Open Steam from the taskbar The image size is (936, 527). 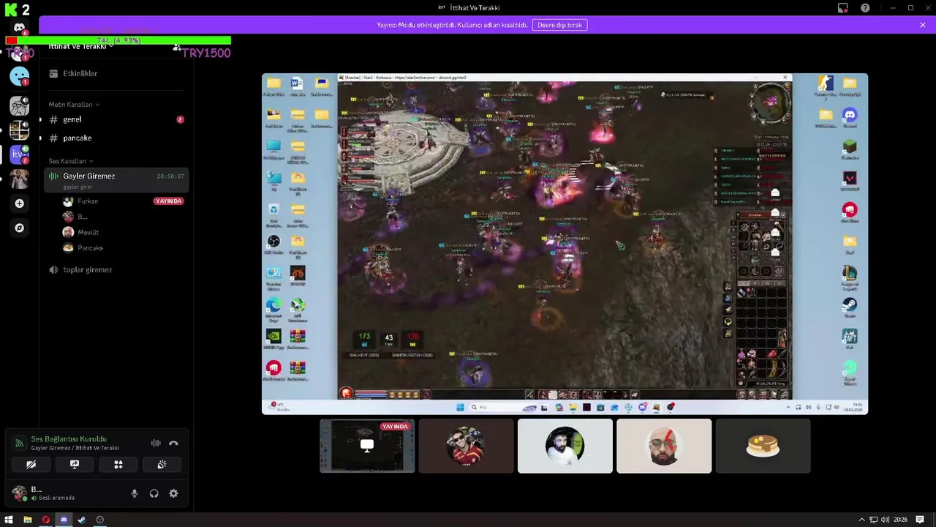81,520
